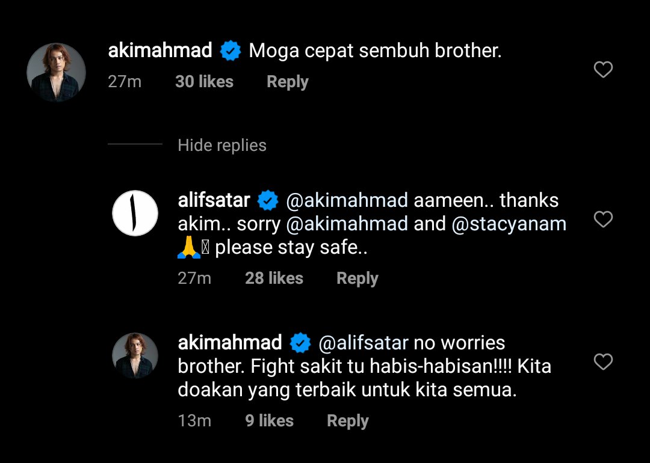650x463 pixels.
Task: Collapse the thread with Hide replies
Action: [x=221, y=146]
